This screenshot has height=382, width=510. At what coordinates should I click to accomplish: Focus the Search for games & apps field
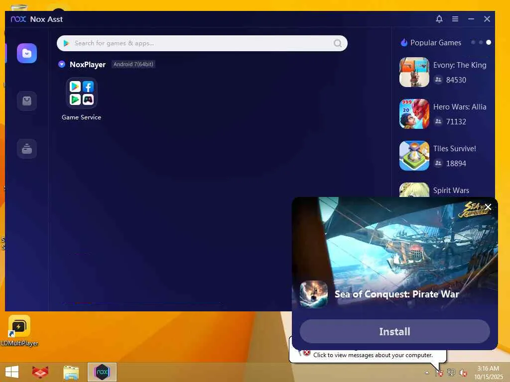202,43
